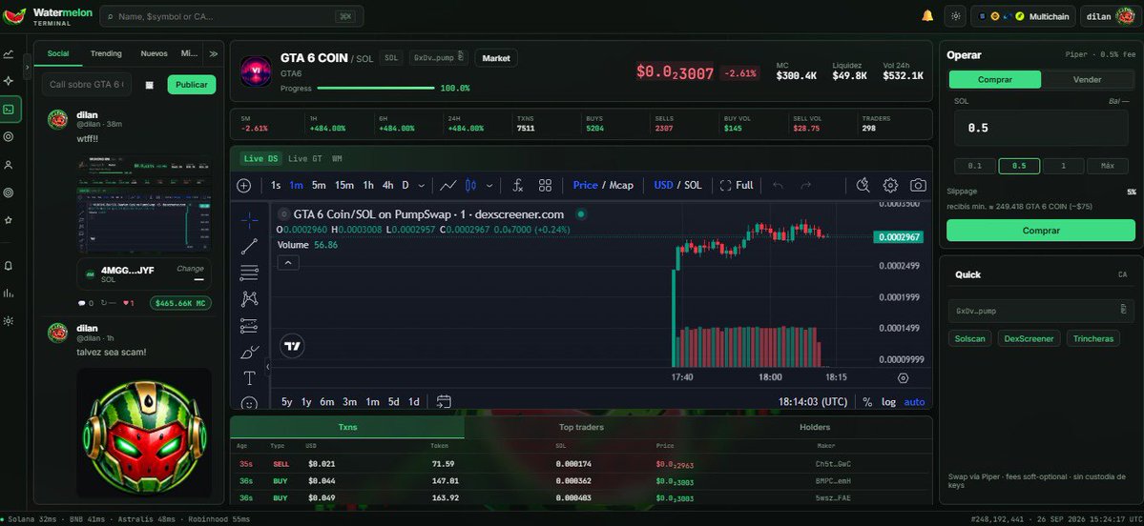Open the dilan account menu

[x=1109, y=16]
